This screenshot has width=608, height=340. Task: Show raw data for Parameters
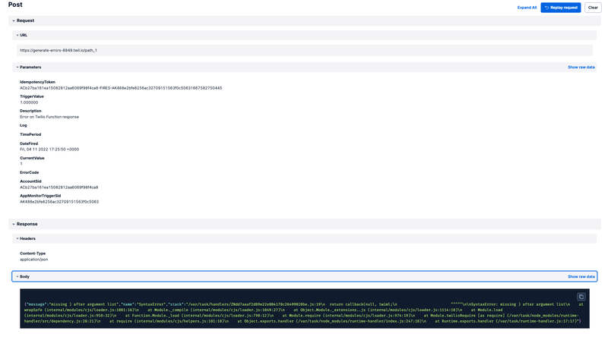click(x=581, y=67)
